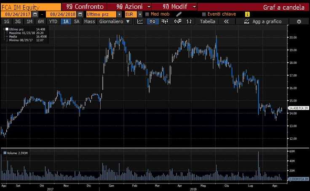
Task: Select the 1A time range tab
Action: 66,21
